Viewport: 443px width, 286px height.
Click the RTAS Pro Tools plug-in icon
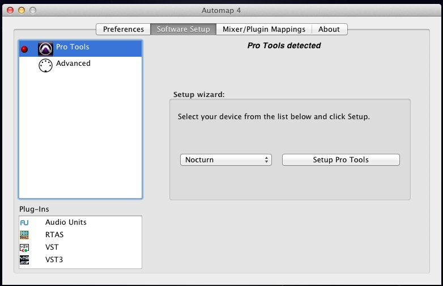point(24,235)
